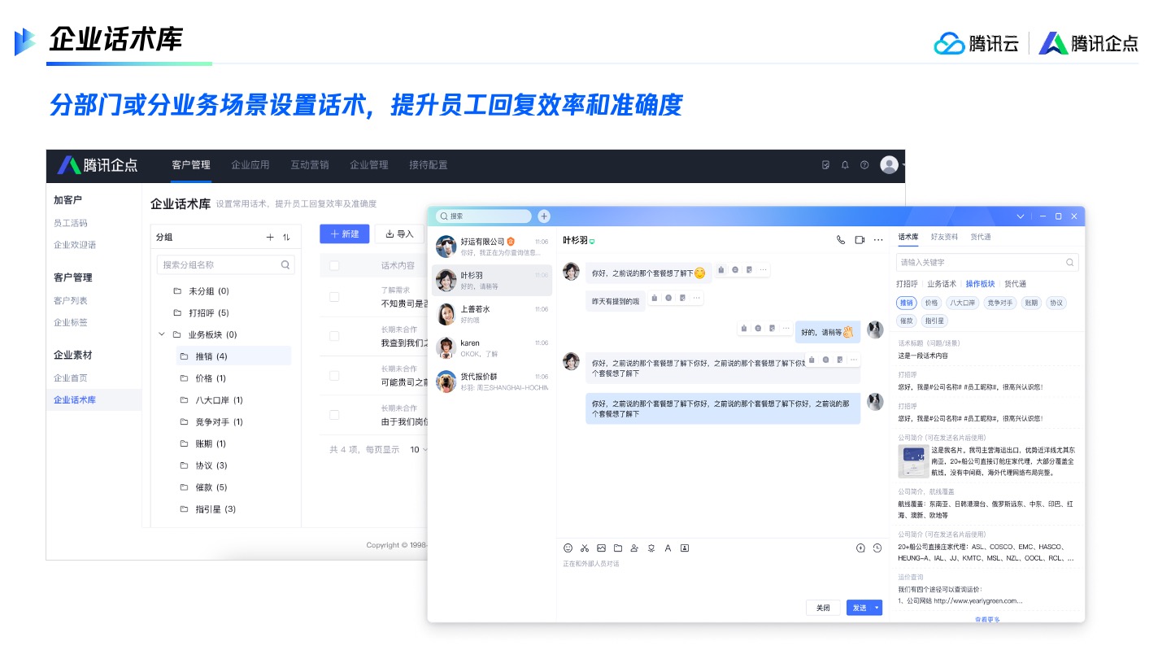This screenshot has width=1171, height=659.
Task: Open the 货代报价群 conversation
Action: [x=492, y=382]
